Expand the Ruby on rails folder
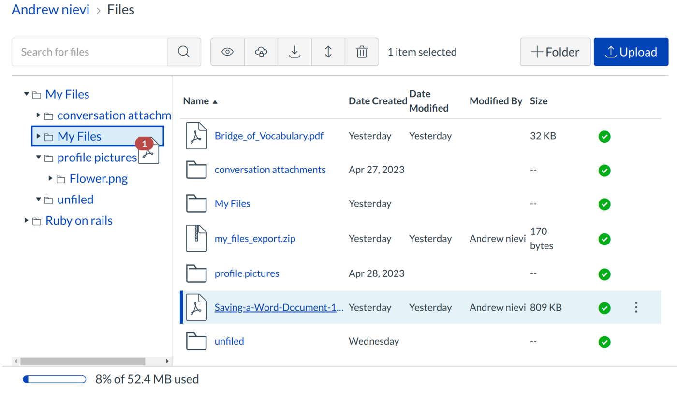 27,221
